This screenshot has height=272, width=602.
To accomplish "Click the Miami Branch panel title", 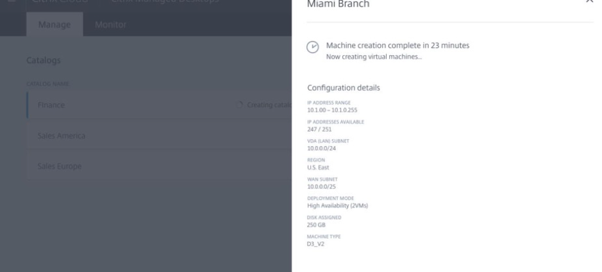I will (x=339, y=4).
